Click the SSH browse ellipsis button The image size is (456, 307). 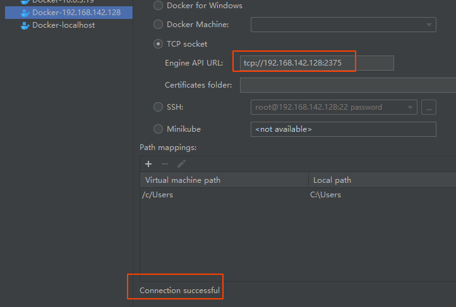pyautogui.click(x=429, y=107)
